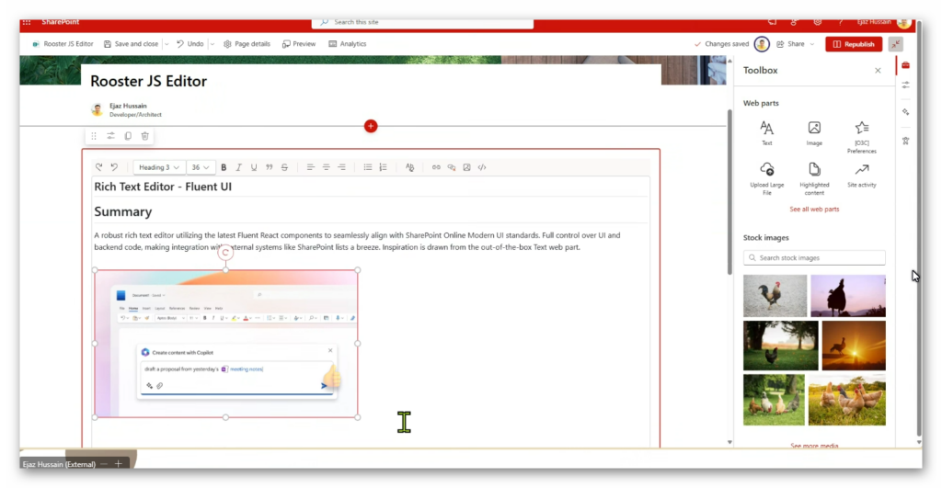Click the redo arrow in editor toolbar
The image size is (942, 488).
pos(99,167)
